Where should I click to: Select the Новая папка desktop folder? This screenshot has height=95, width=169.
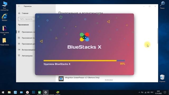tap(4, 42)
